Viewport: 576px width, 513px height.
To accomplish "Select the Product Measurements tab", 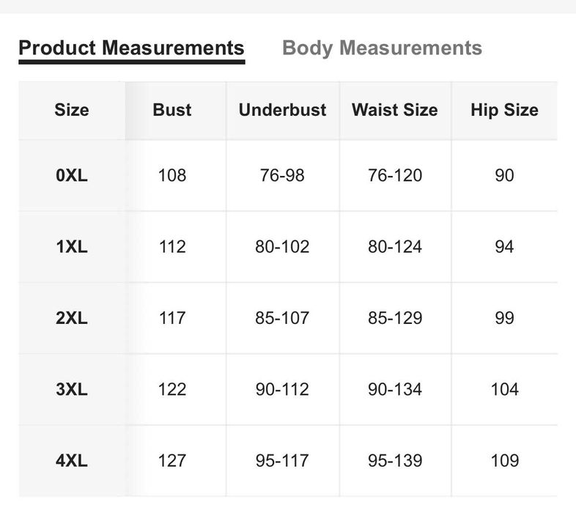I will click(x=131, y=48).
